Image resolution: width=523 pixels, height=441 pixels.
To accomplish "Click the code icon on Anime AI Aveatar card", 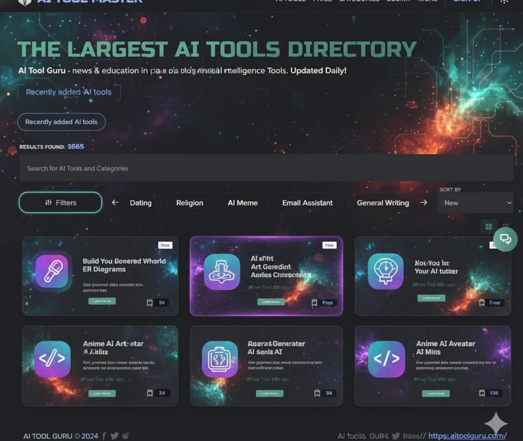I will tap(386, 359).
